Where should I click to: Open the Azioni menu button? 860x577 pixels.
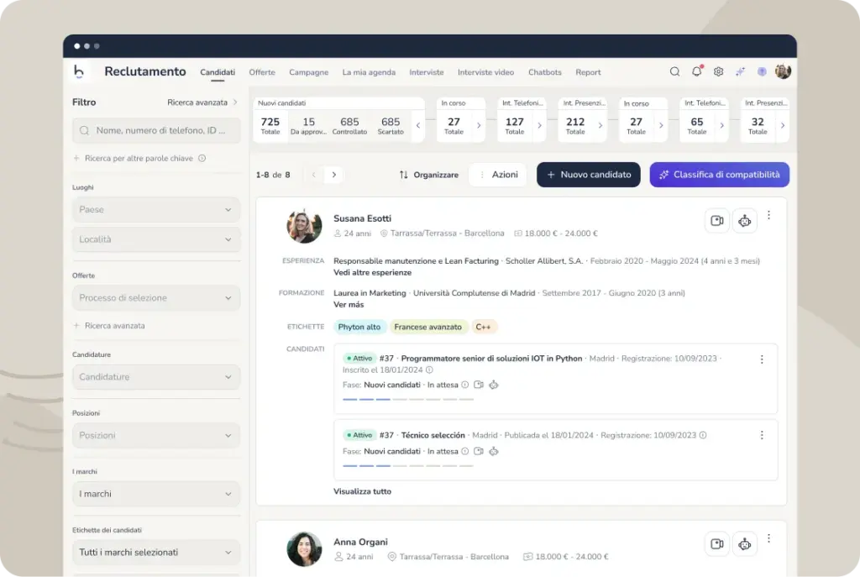click(498, 175)
